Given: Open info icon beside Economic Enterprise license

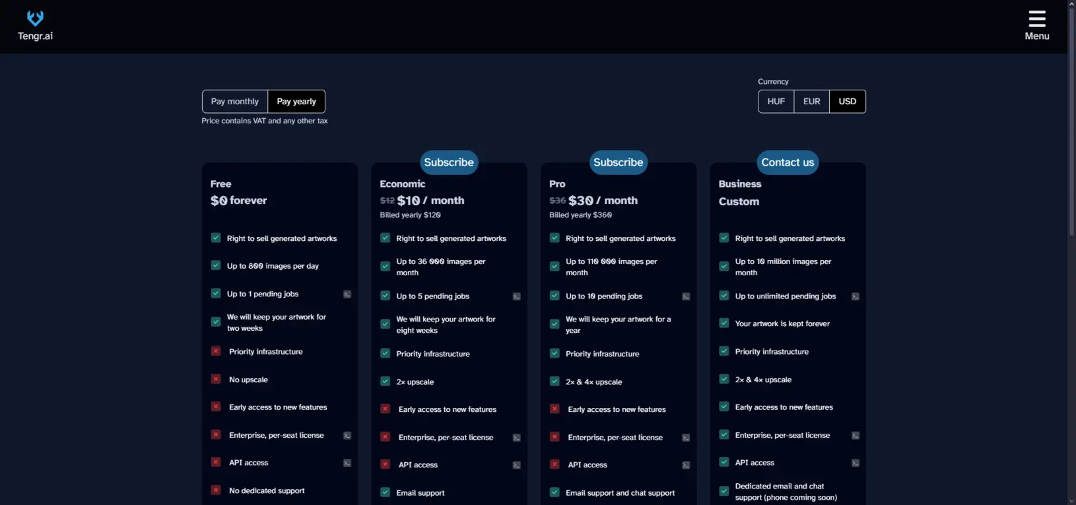Looking at the screenshot, I should 517,438.
